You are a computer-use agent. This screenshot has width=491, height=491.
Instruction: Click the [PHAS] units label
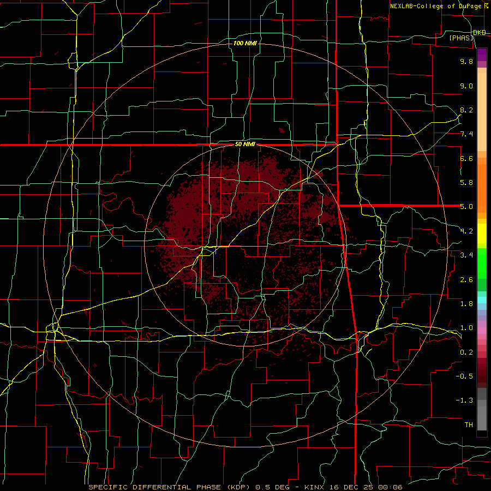click(461, 38)
